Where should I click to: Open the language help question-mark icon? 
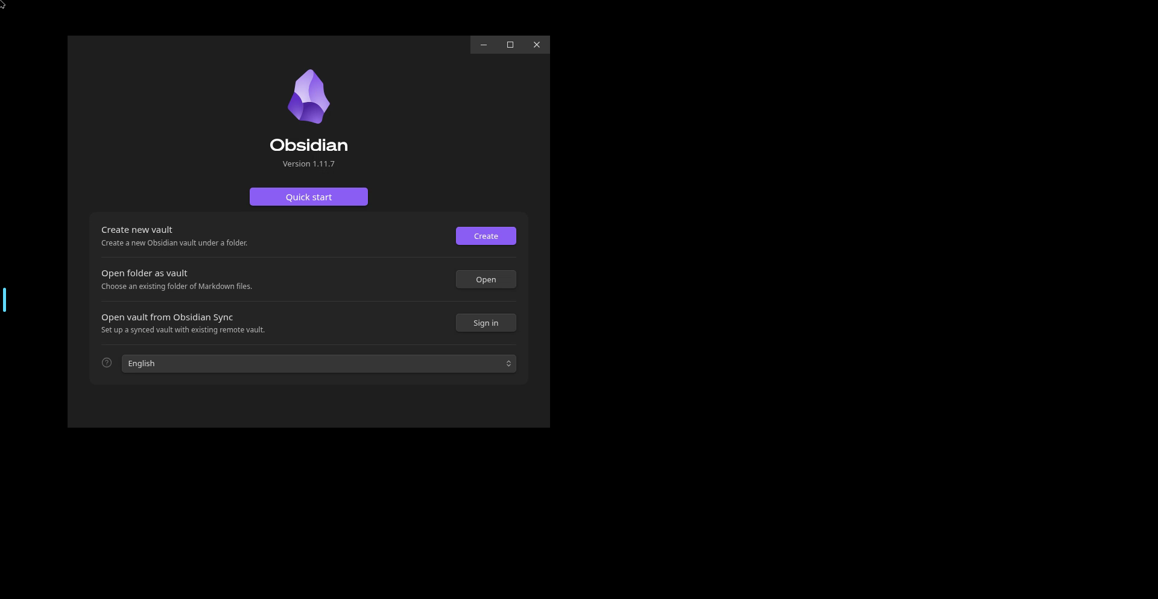coord(107,363)
